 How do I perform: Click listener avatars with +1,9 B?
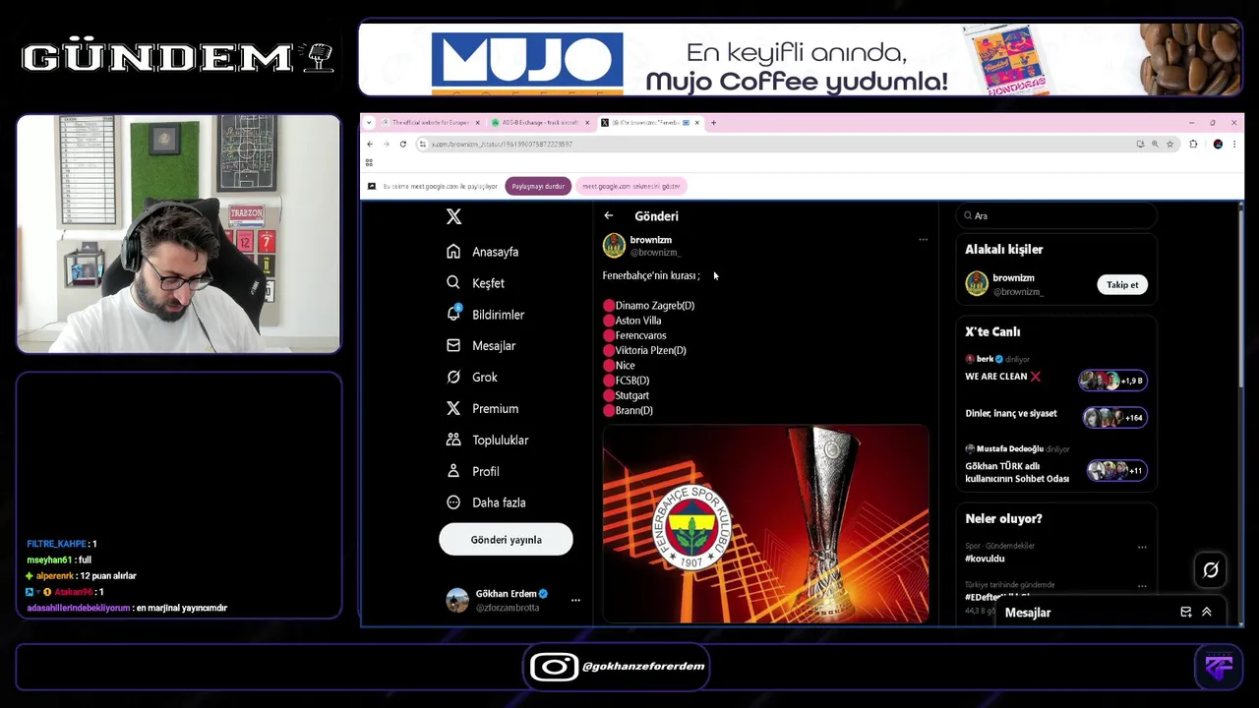click(x=1112, y=381)
